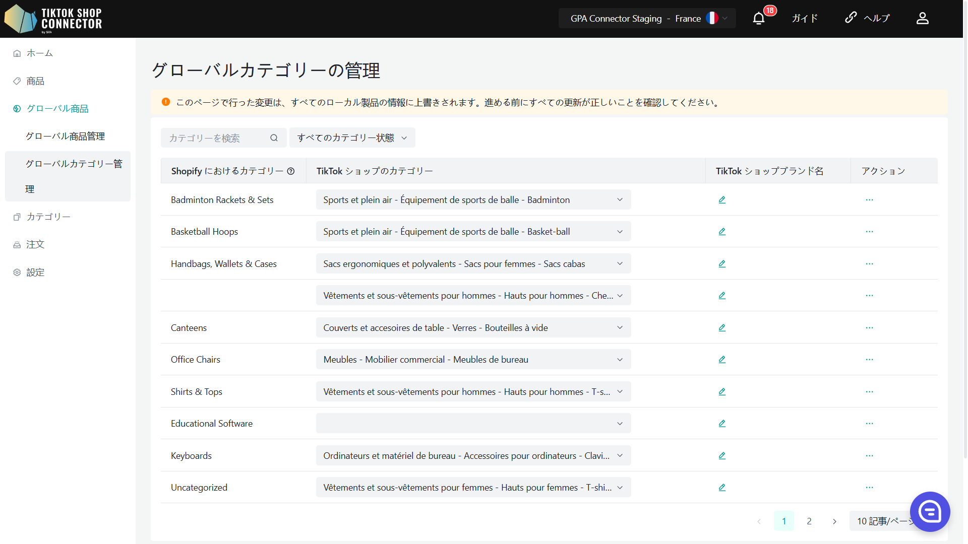Open the ガイド link
The image size is (968, 544).
click(805, 19)
